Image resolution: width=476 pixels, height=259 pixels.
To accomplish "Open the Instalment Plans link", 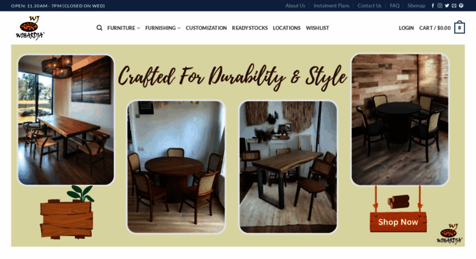I will 331,6.
